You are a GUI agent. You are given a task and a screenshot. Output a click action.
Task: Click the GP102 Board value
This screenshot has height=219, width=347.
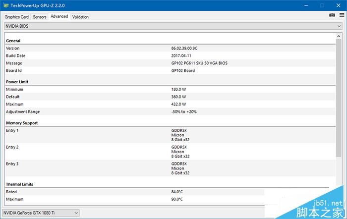click(x=183, y=70)
